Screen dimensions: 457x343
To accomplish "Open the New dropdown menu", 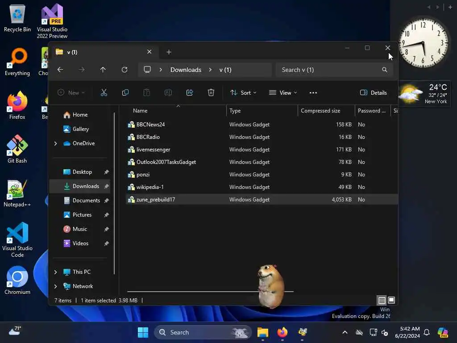I will pyautogui.click(x=71, y=93).
